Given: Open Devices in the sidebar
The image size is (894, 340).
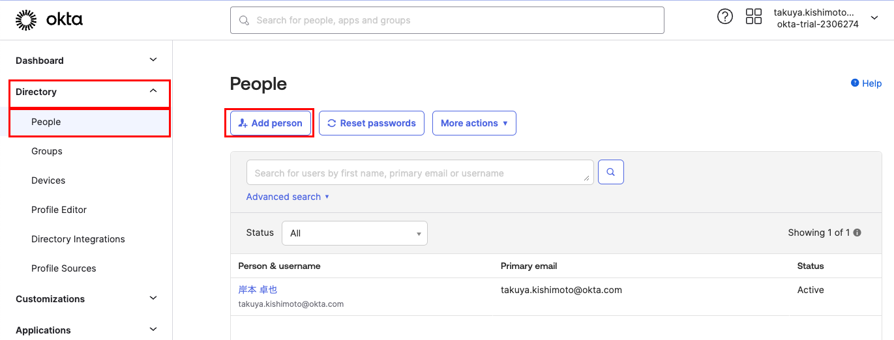Looking at the screenshot, I should click(48, 180).
